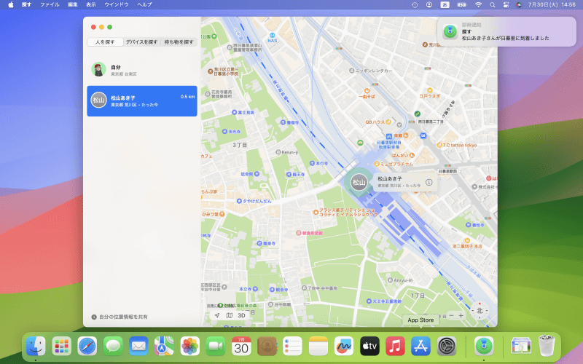Open Reminders from the Dock
Viewport: 583px width, 364px height.
(x=293, y=347)
